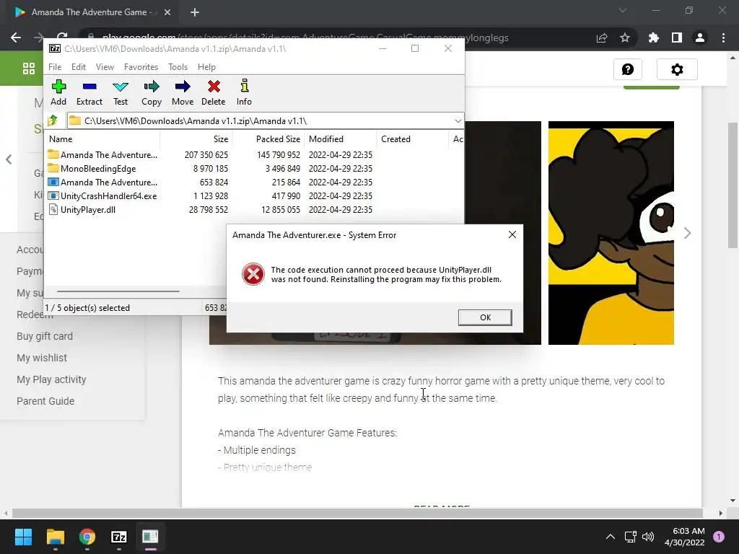Open the Chrome extensions puzzle icon
Viewport: 739px width, 554px height.
(x=654, y=38)
